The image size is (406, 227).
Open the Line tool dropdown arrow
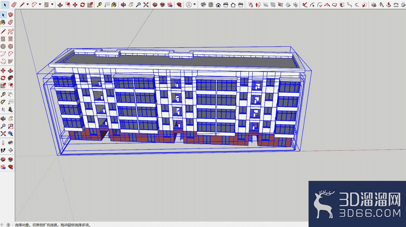28,5
